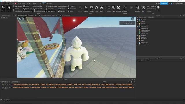This screenshot has height=104, width=185.
Task: Click GetFreeModel1 button in viewport
Action: [127, 23]
